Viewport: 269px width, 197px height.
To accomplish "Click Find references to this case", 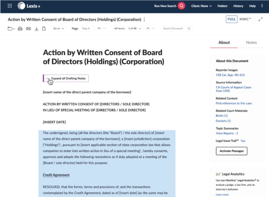I will tap(234, 103).
